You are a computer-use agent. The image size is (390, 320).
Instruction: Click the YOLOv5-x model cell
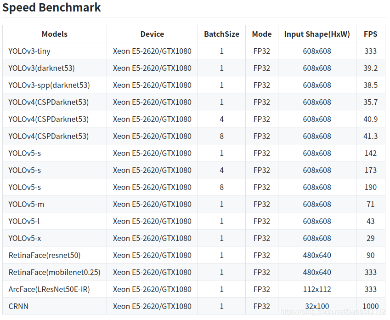pyautogui.click(x=25, y=238)
